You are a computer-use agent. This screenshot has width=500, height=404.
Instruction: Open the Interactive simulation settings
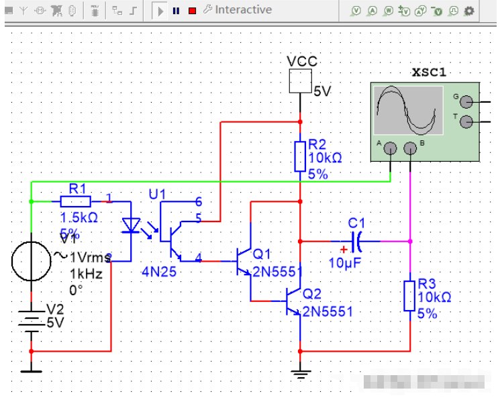(237, 10)
